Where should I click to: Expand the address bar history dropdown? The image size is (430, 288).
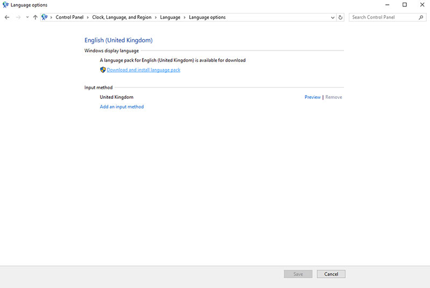pyautogui.click(x=333, y=17)
